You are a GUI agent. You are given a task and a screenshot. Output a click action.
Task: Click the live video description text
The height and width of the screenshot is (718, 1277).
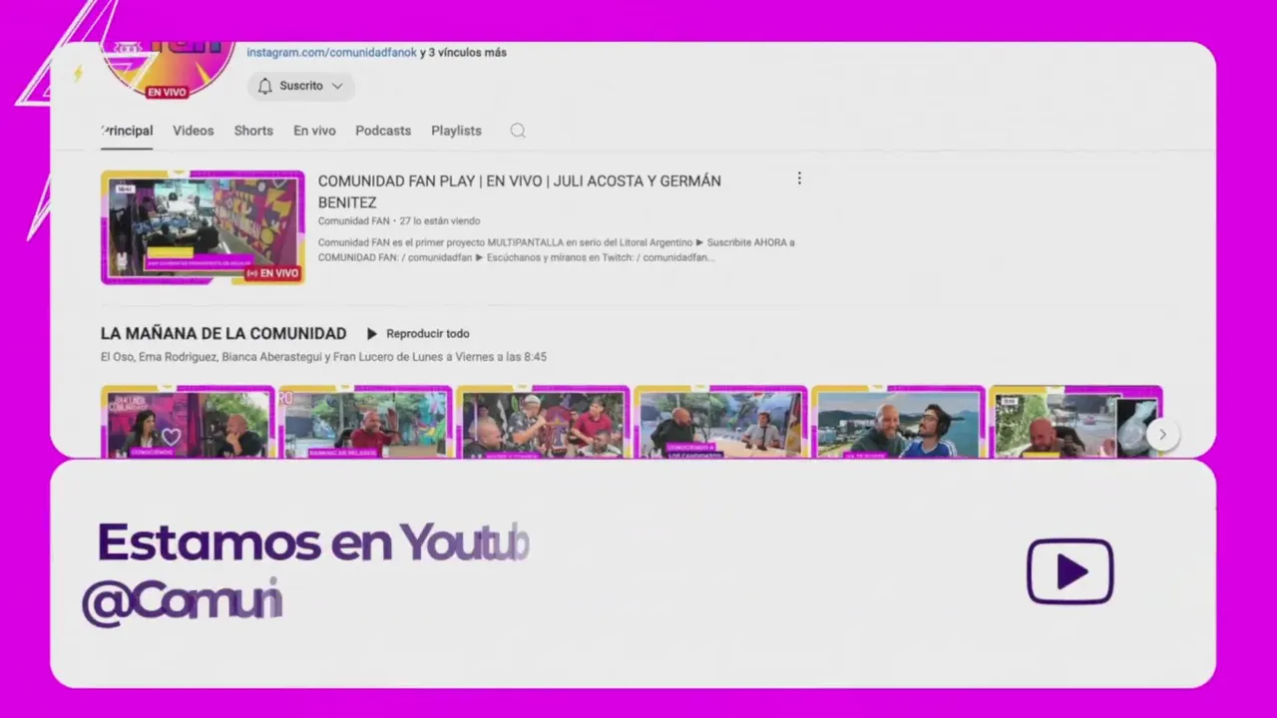pyautogui.click(x=557, y=249)
